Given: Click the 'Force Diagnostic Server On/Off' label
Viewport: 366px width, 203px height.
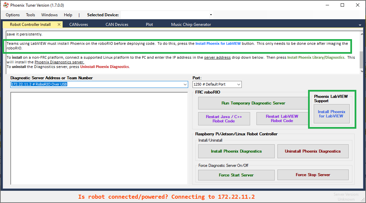Looking at the screenshot, I should coord(223,165).
